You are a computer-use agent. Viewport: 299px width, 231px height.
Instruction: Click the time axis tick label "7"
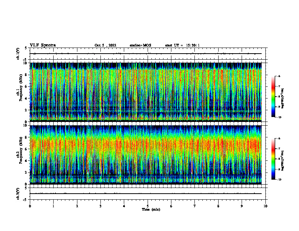point(195,206)
